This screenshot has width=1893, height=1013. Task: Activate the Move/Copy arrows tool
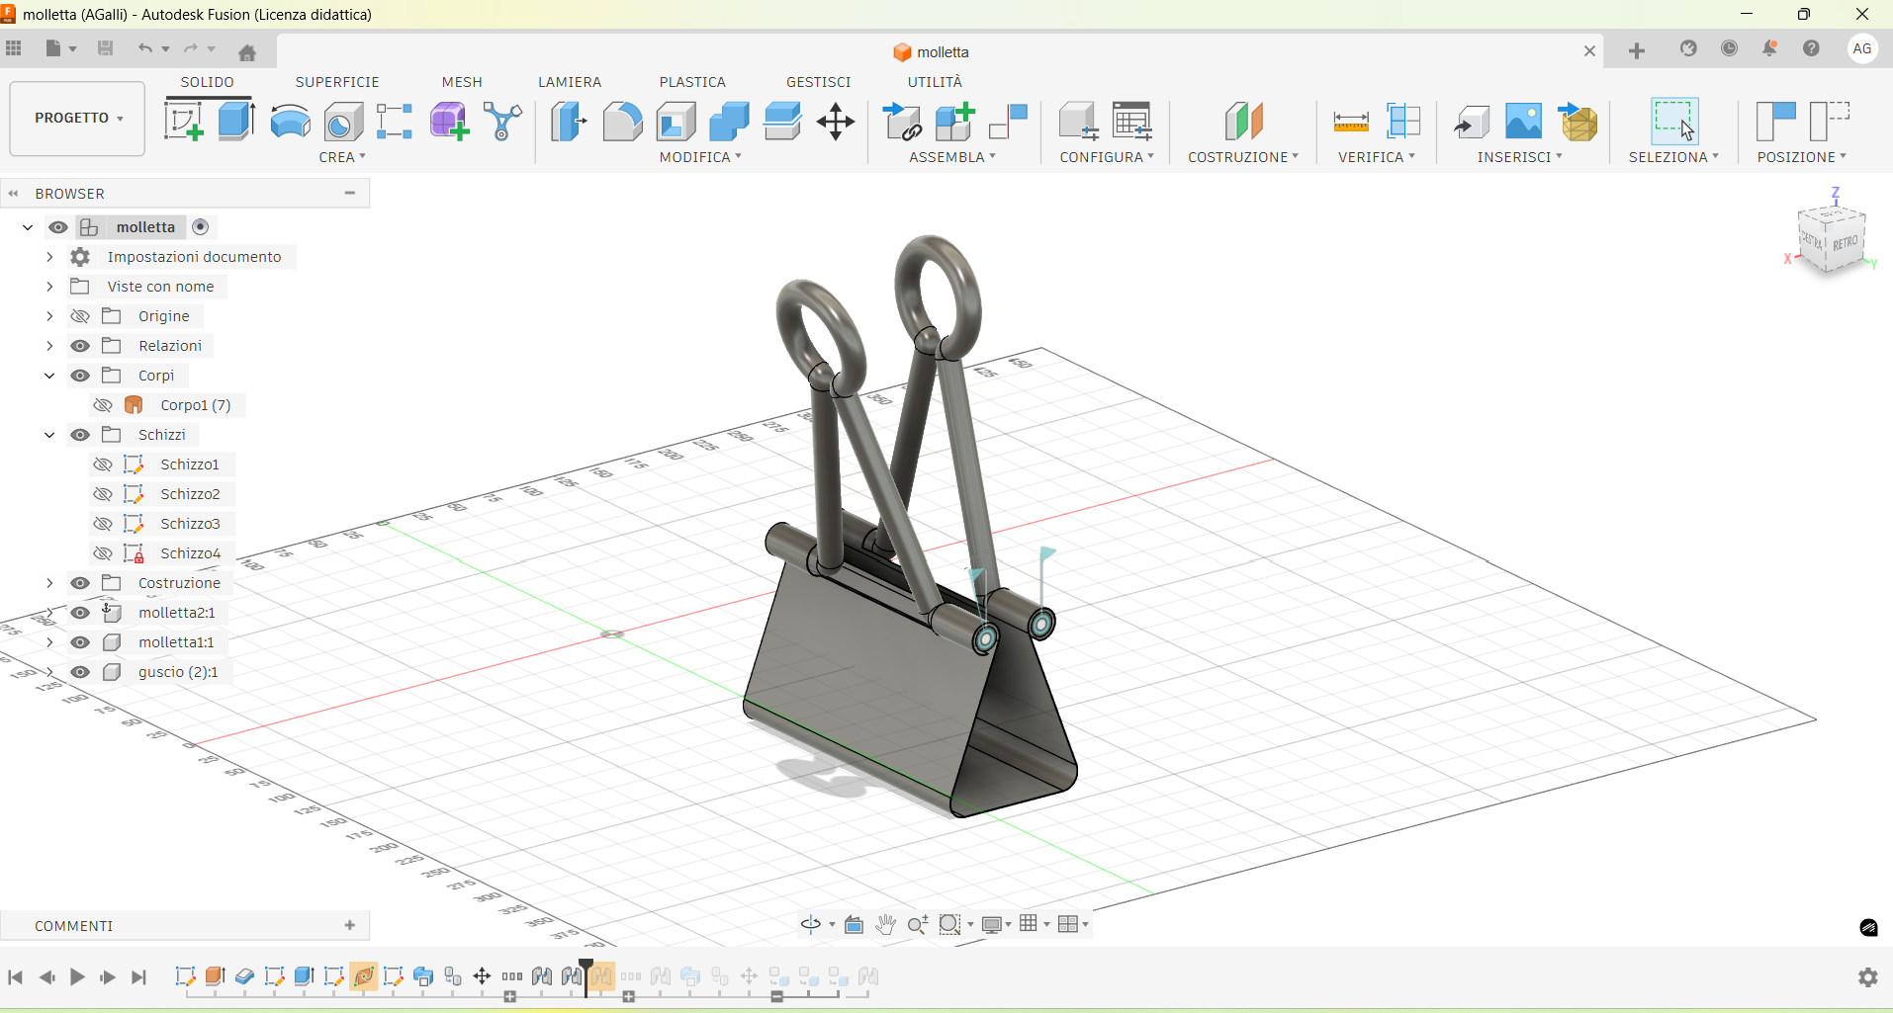coord(836,122)
